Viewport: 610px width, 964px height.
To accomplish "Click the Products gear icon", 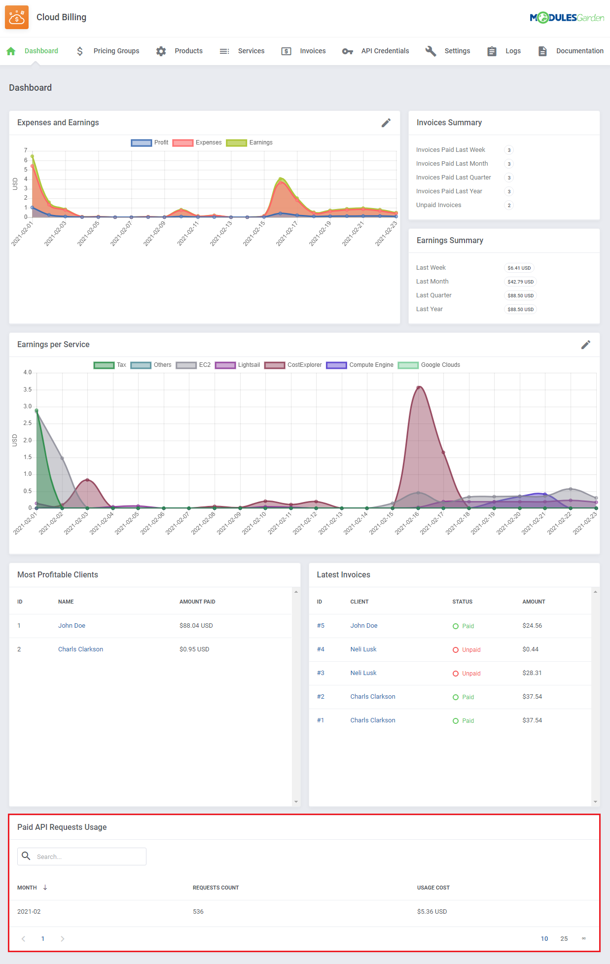I will 161,51.
